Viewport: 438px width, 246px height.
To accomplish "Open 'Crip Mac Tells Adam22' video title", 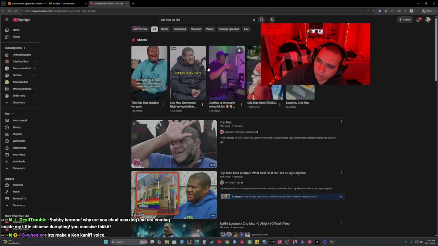I will 262,173.
